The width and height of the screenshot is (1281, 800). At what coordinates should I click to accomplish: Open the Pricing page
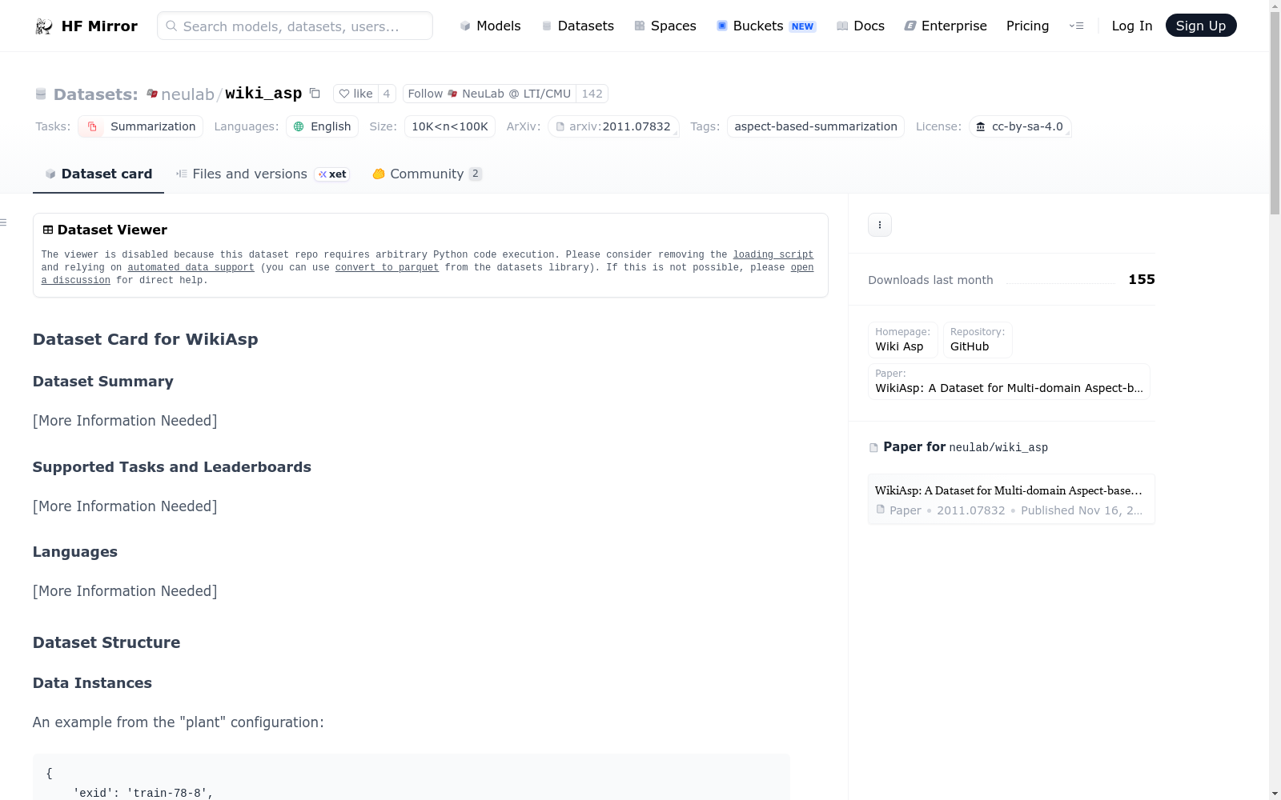pyautogui.click(x=1027, y=26)
